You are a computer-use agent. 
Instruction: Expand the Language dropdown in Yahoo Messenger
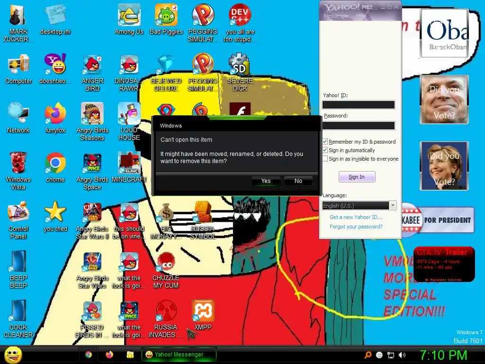(x=393, y=206)
